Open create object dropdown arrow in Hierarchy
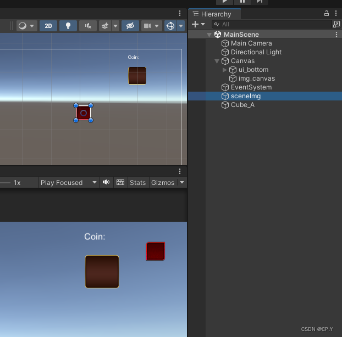 [x=203, y=24]
